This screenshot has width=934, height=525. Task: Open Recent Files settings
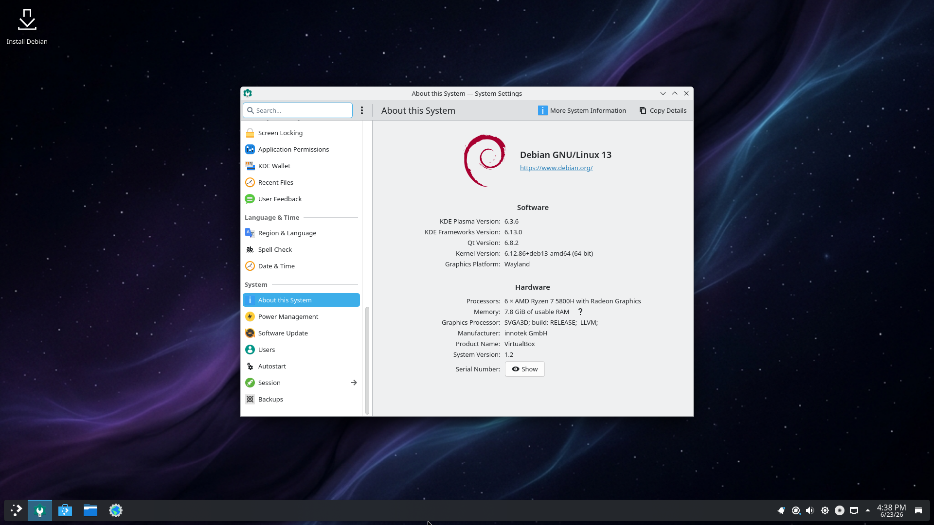(301, 182)
